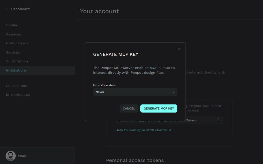Image resolution: width=263 pixels, height=164 pixels.
Task: Open How to configure MCP clients
Action: (141, 130)
